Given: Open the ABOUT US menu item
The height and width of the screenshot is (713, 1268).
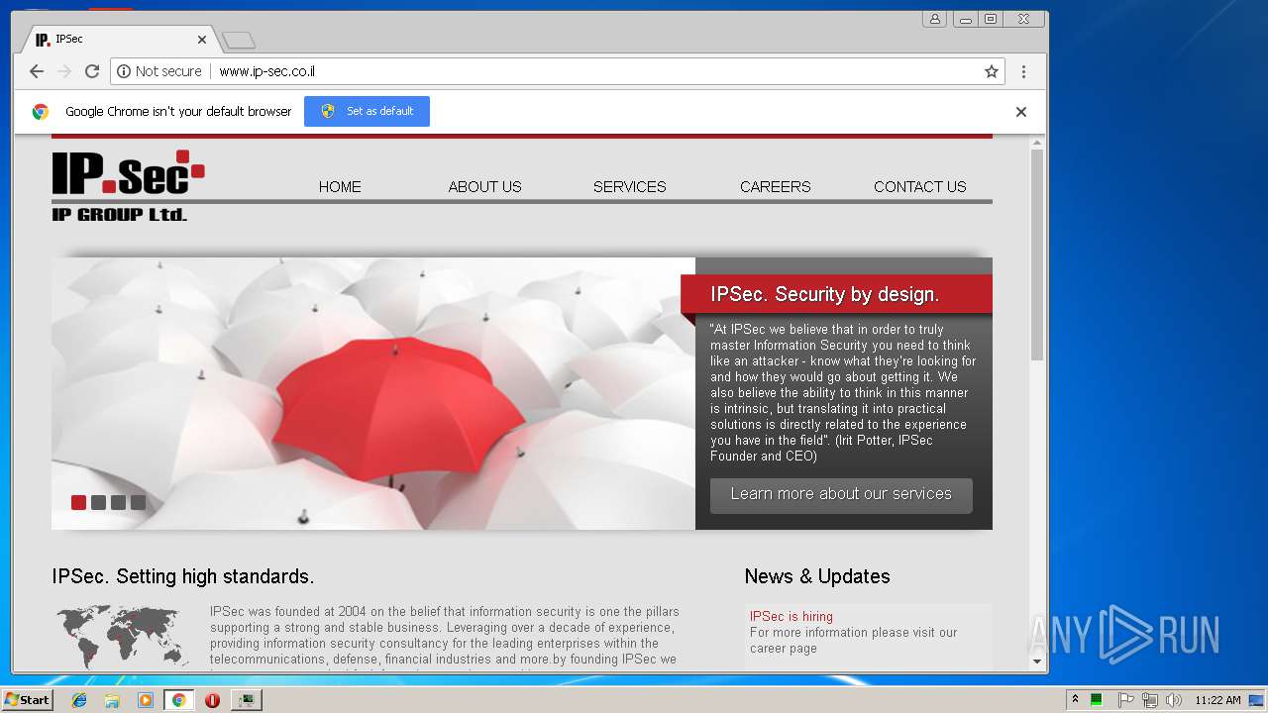Looking at the screenshot, I should click(484, 186).
